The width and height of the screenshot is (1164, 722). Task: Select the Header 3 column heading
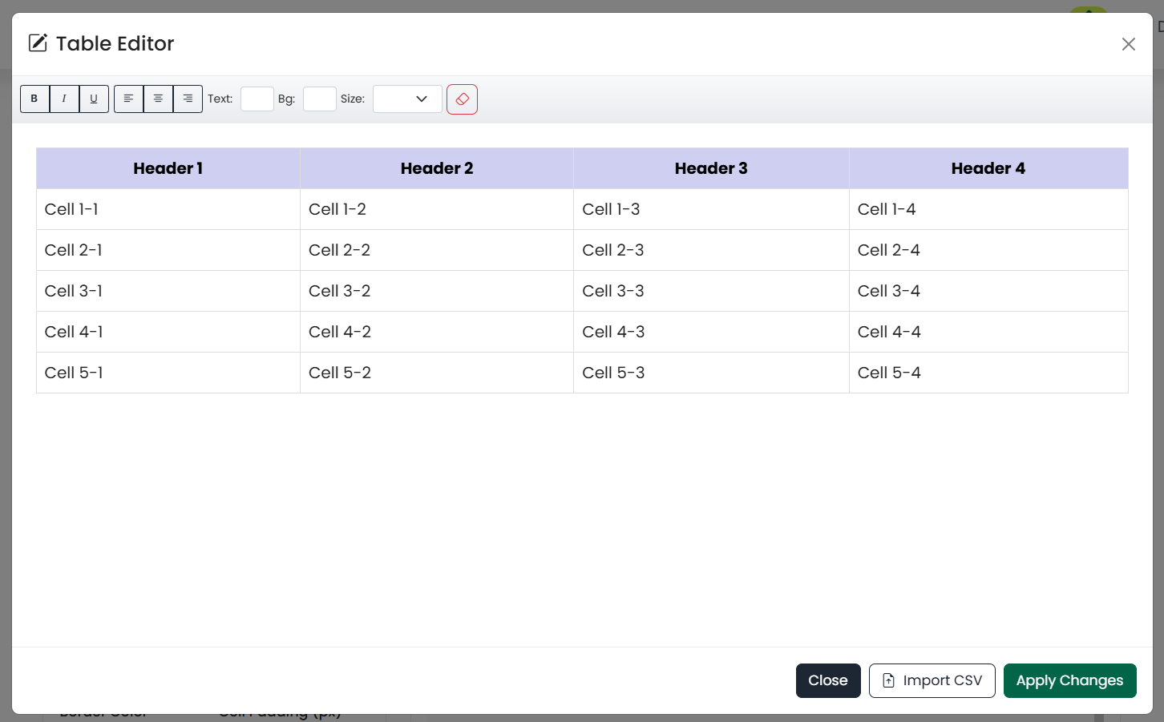(x=711, y=168)
